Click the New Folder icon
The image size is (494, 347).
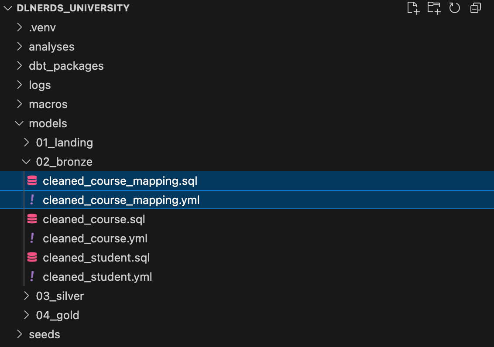click(434, 8)
